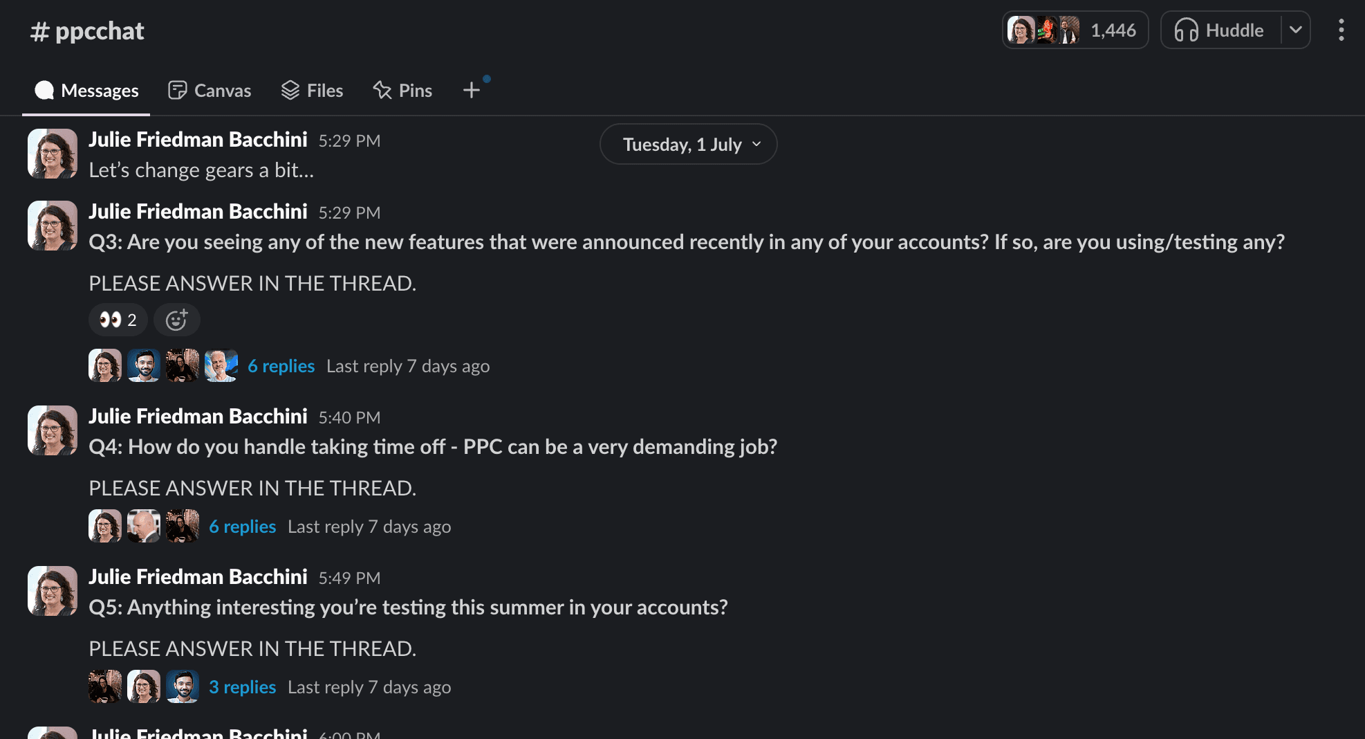
Task: Open the Files tab for ppcchat
Action: (x=312, y=90)
